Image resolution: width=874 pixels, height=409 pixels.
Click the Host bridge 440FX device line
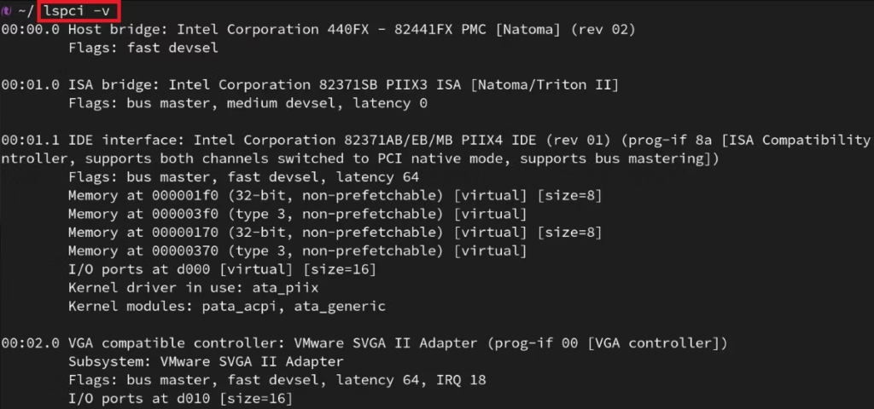(x=318, y=30)
